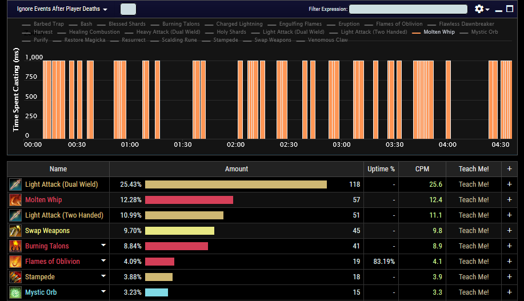
Task: Toggle Barbed Trap series in legend
Action: (43, 24)
